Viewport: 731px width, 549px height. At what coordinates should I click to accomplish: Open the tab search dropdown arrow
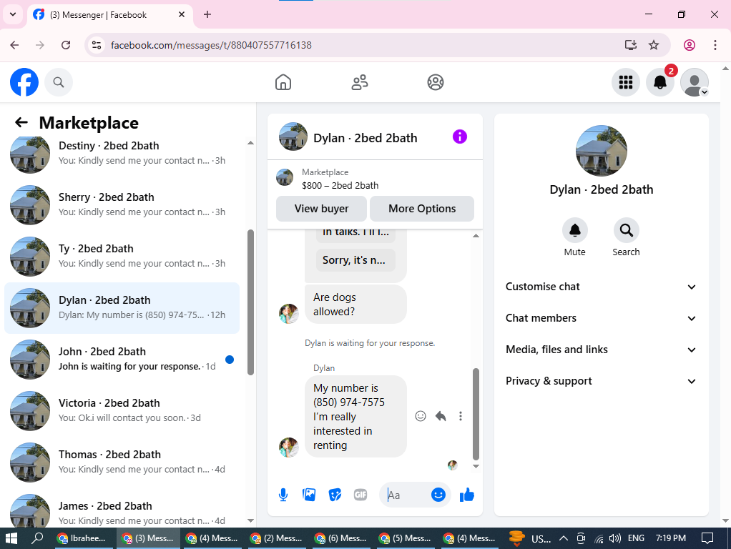tap(13, 14)
